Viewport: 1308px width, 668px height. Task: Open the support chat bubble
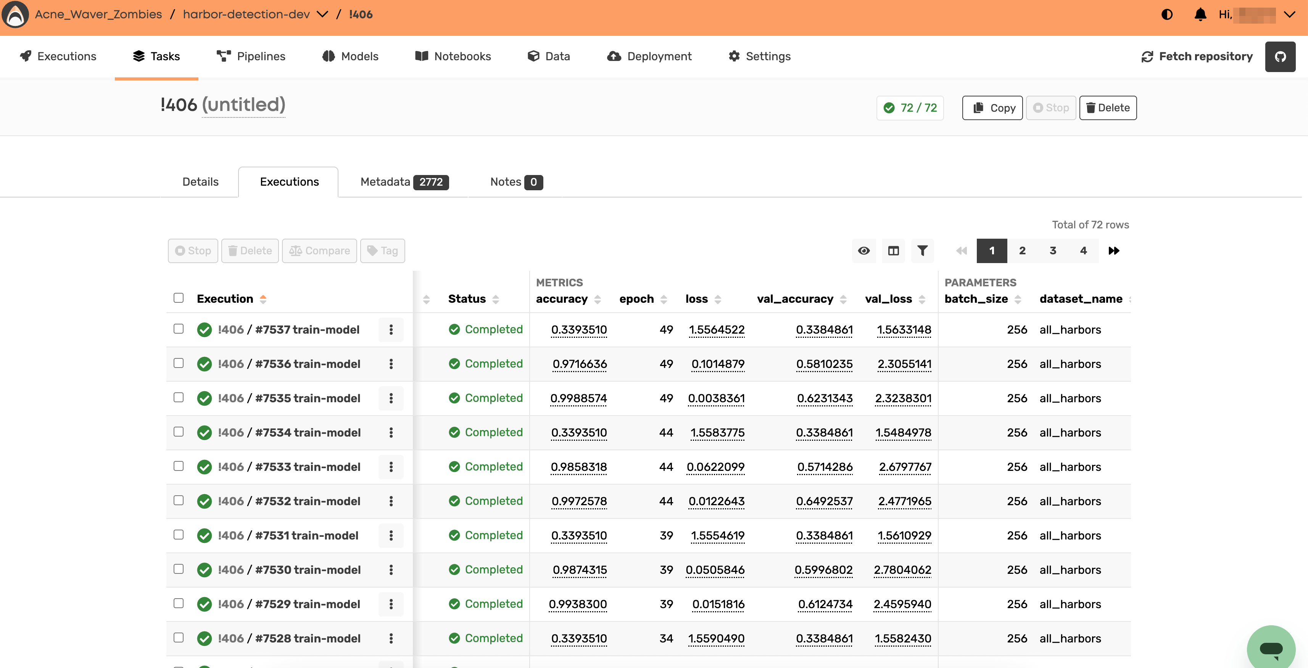(1271, 648)
